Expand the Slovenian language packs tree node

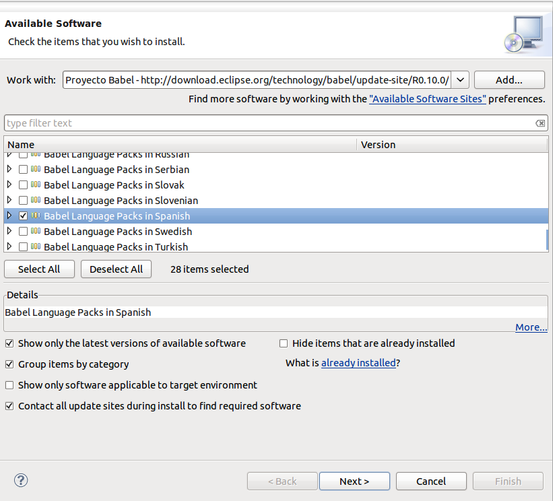[9, 201]
